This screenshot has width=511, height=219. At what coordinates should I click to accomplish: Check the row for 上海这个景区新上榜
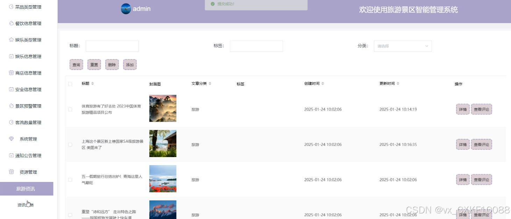point(70,144)
